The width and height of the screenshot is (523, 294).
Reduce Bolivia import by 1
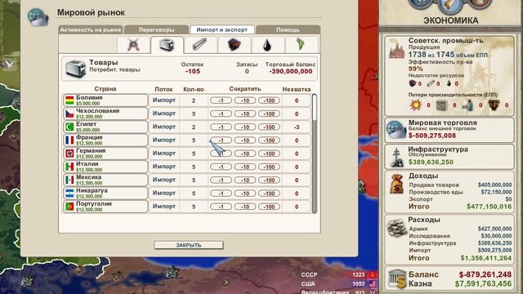(x=221, y=100)
